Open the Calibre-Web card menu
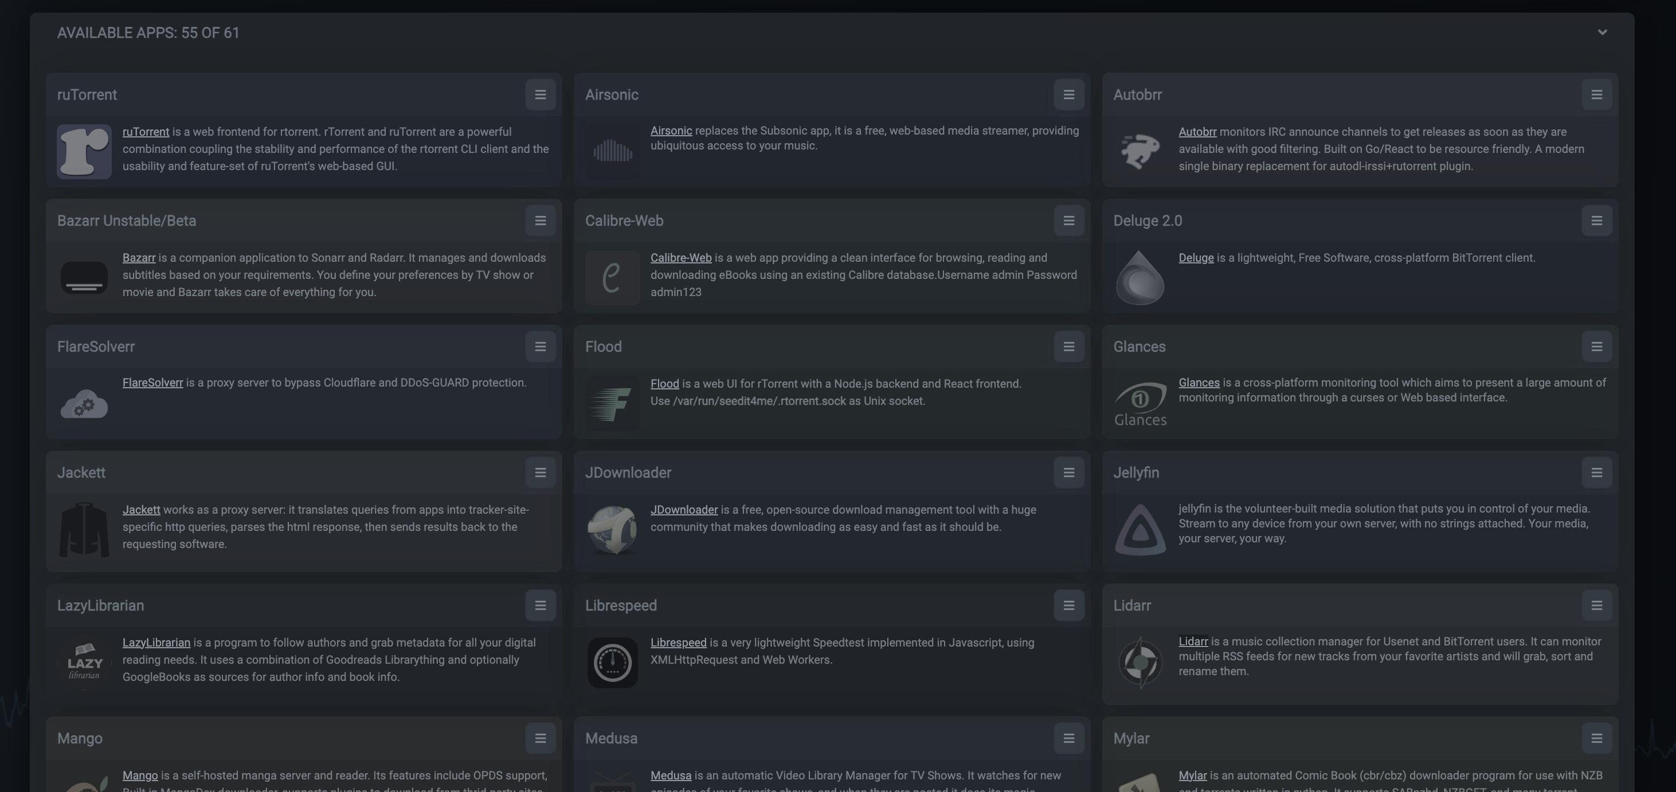Viewport: 1676px width, 792px height. coord(1068,221)
